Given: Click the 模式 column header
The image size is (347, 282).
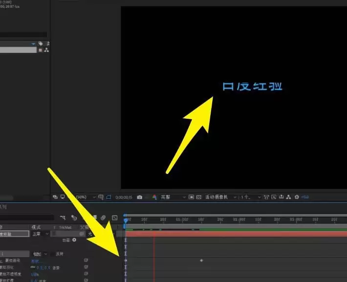Looking at the screenshot, I should point(36,227).
